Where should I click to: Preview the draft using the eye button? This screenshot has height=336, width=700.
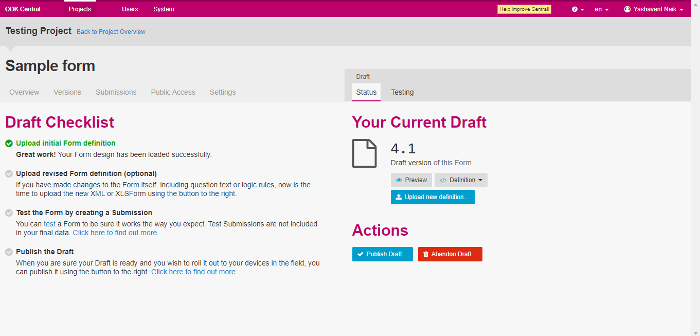[x=411, y=180]
